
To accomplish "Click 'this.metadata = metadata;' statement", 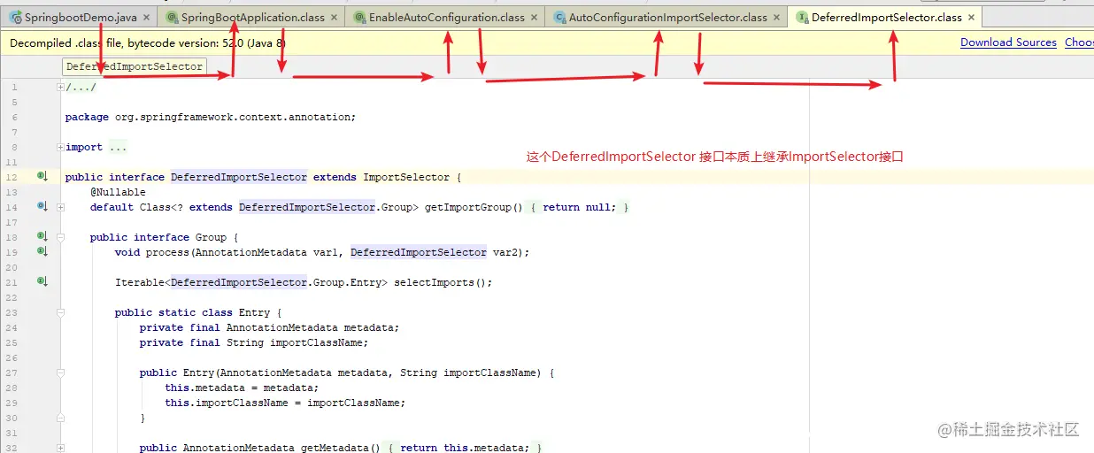I will (242, 388).
